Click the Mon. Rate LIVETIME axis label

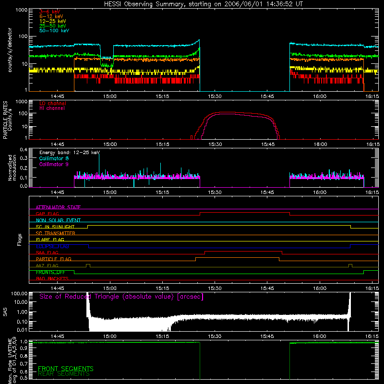12,360
